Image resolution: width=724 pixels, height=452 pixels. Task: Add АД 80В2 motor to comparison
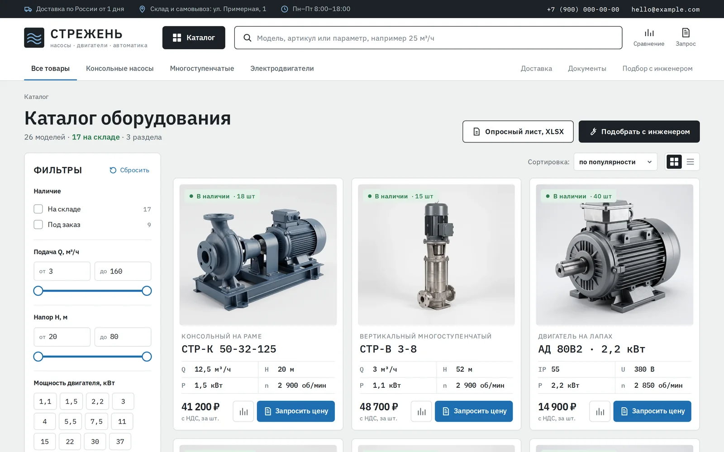(600, 411)
